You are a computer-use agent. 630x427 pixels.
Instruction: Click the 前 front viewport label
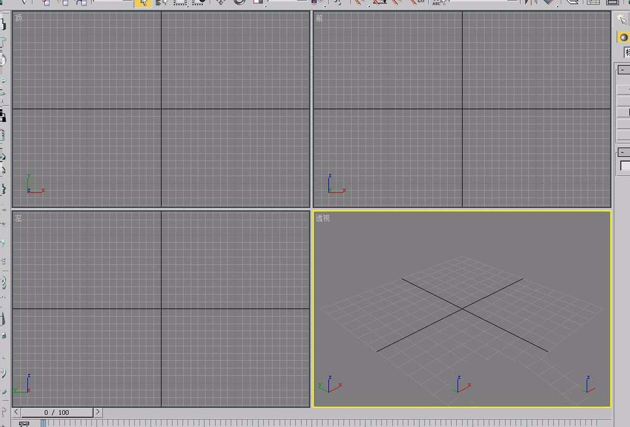(319, 18)
